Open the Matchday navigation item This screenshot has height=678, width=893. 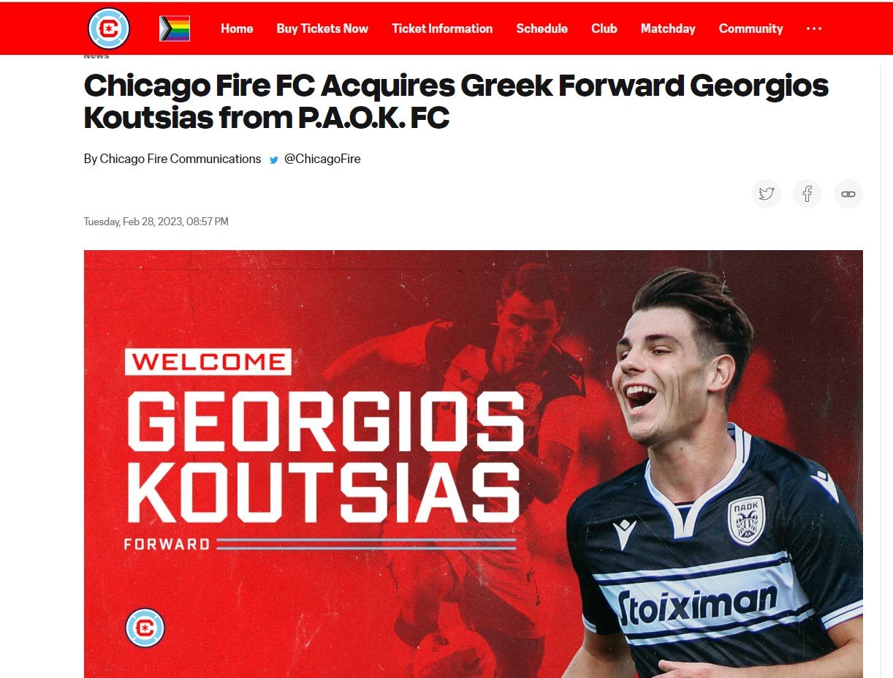coord(668,29)
